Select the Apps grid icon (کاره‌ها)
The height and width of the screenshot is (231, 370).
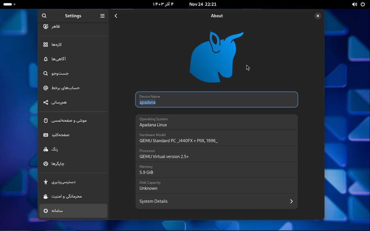pyautogui.click(x=46, y=45)
